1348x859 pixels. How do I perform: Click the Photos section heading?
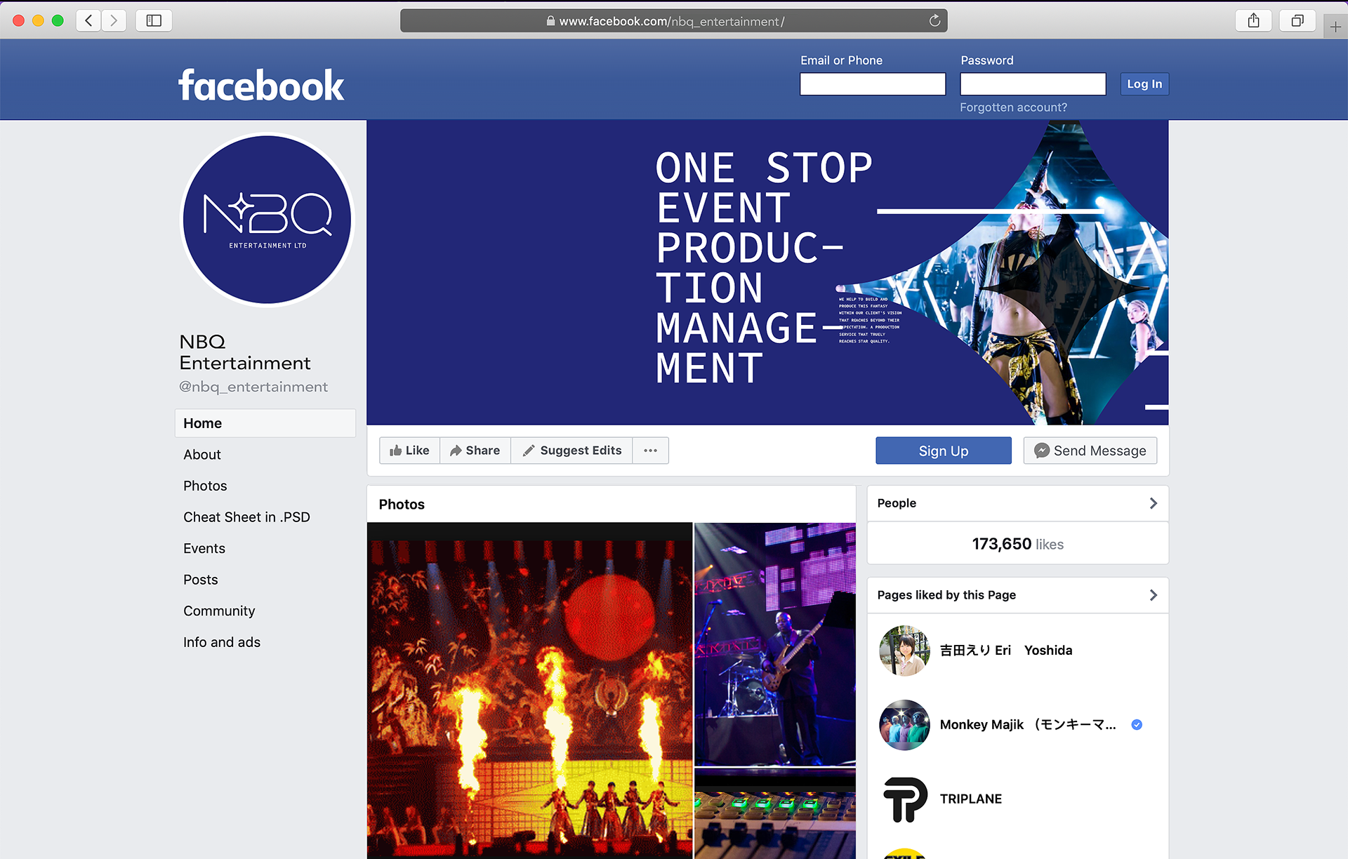click(x=402, y=505)
